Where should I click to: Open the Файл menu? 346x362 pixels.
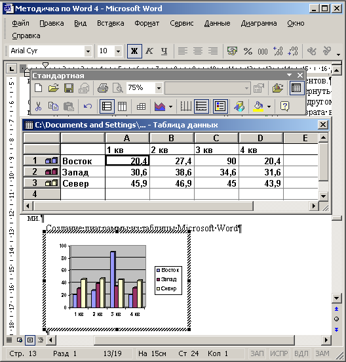[20, 23]
